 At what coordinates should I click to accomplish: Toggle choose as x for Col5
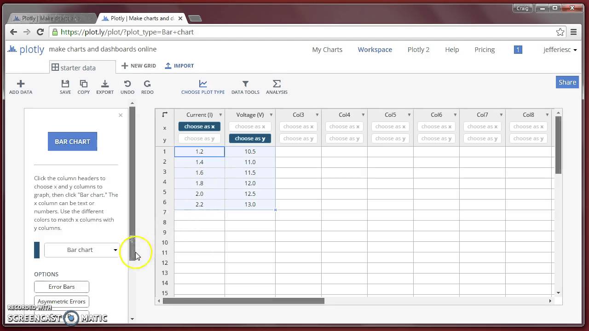[390, 126]
